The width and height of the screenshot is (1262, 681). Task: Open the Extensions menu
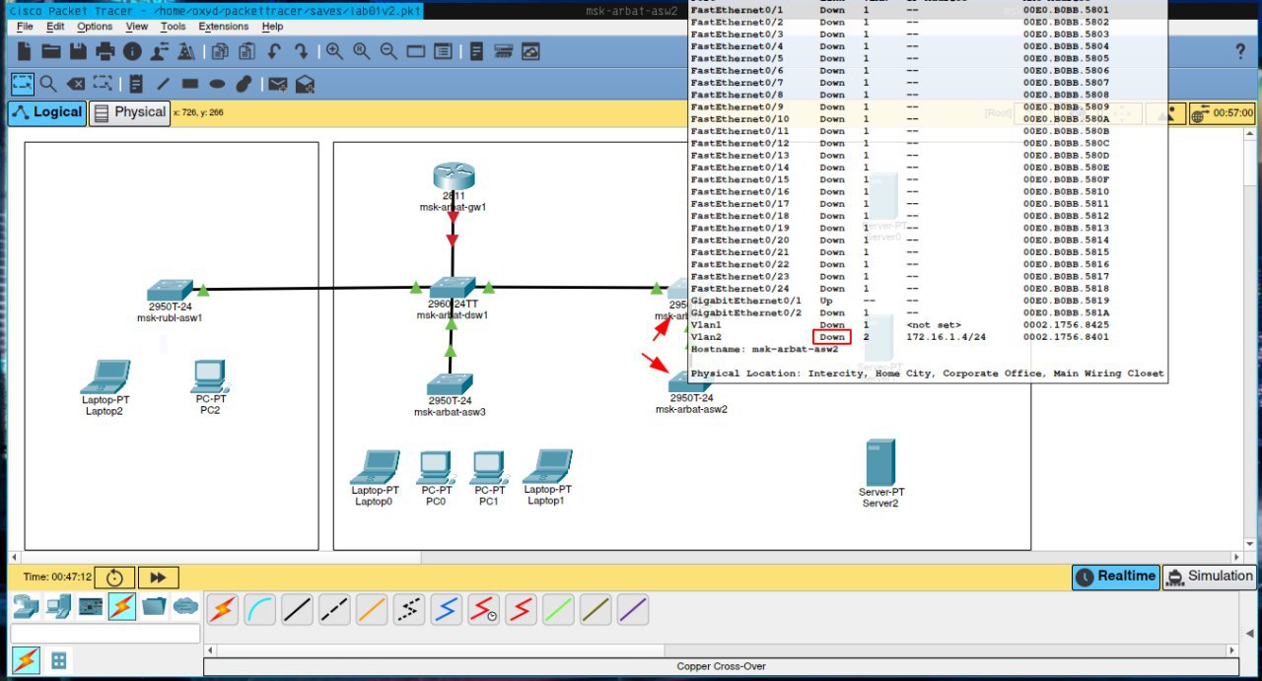(x=224, y=27)
